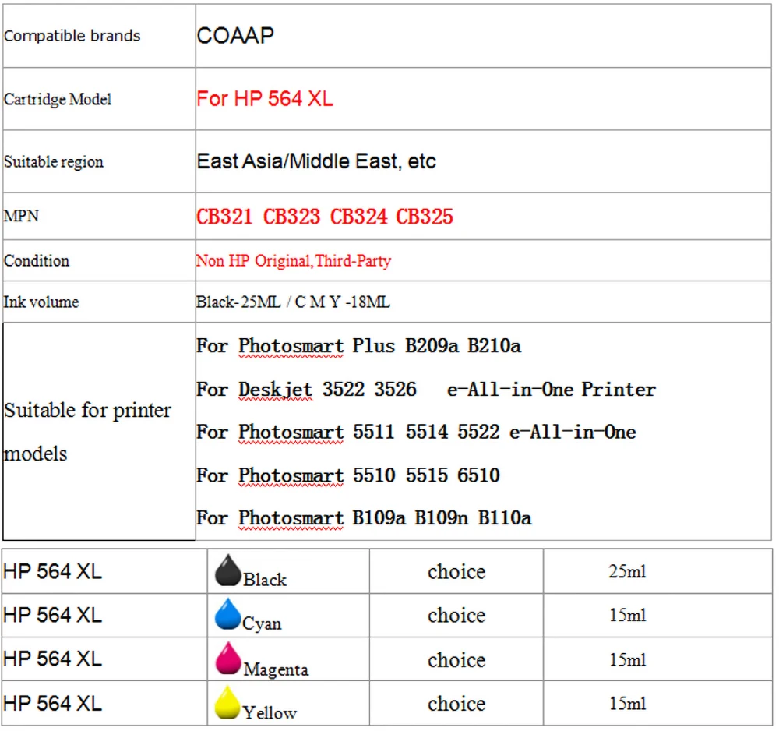Click the 'Cyan' color label
779x731 pixels.
[x=262, y=623]
